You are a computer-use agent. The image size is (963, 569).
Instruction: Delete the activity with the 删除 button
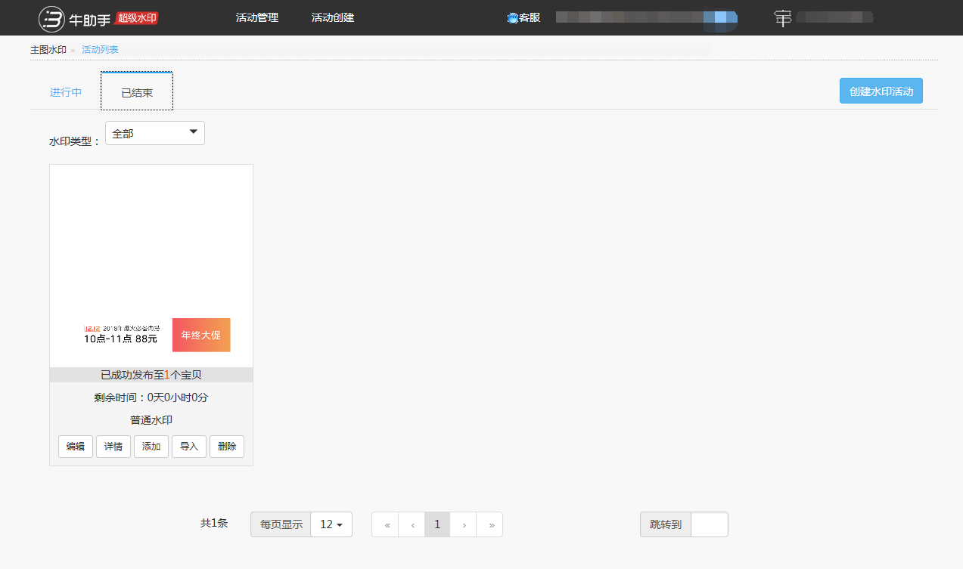click(x=227, y=447)
